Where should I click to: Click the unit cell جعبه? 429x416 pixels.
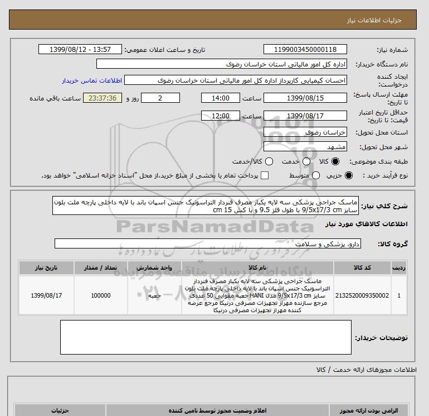click(154, 295)
